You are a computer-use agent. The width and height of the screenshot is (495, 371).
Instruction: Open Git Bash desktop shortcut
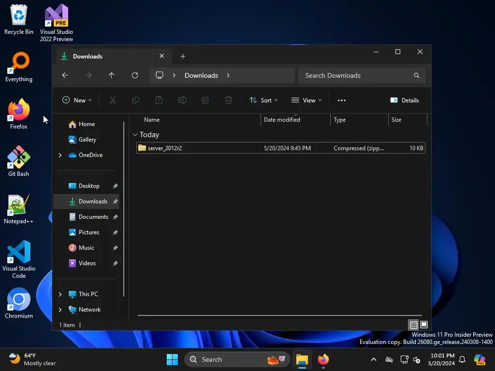pos(19,161)
